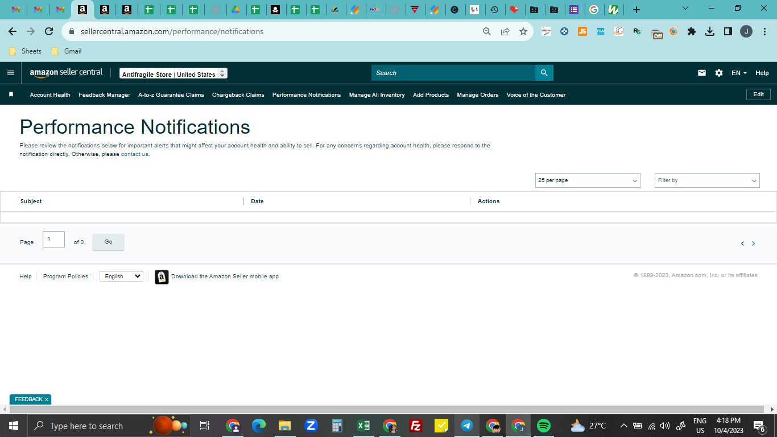Open the Chrome tab search chevron
The image size is (777, 437).
685,9
